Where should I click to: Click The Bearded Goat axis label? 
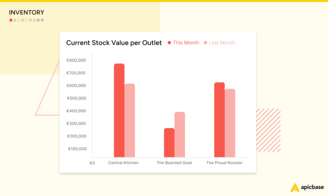click(174, 163)
